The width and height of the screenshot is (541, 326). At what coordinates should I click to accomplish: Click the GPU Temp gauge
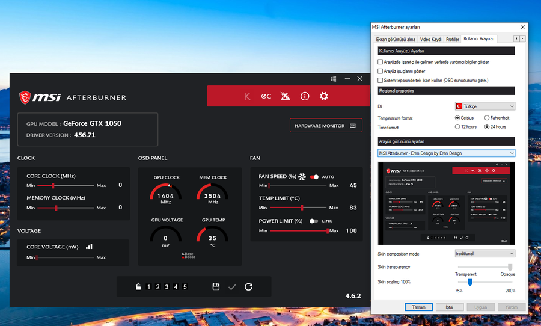(213, 236)
